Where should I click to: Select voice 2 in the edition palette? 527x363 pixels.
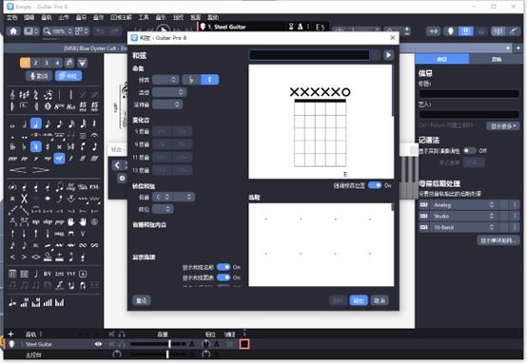pos(35,63)
